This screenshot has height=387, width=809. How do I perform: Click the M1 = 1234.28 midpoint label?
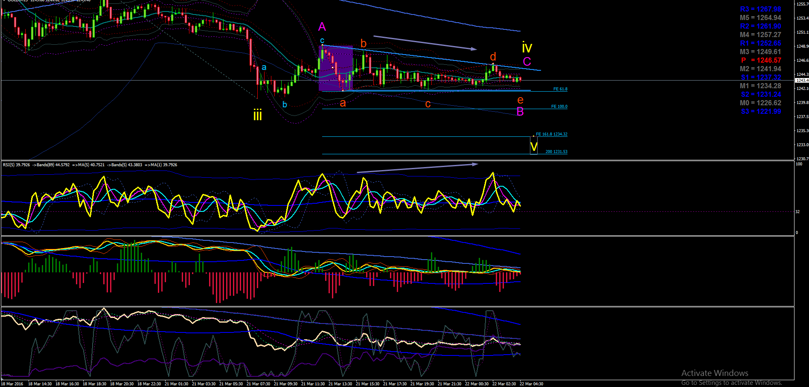760,86
